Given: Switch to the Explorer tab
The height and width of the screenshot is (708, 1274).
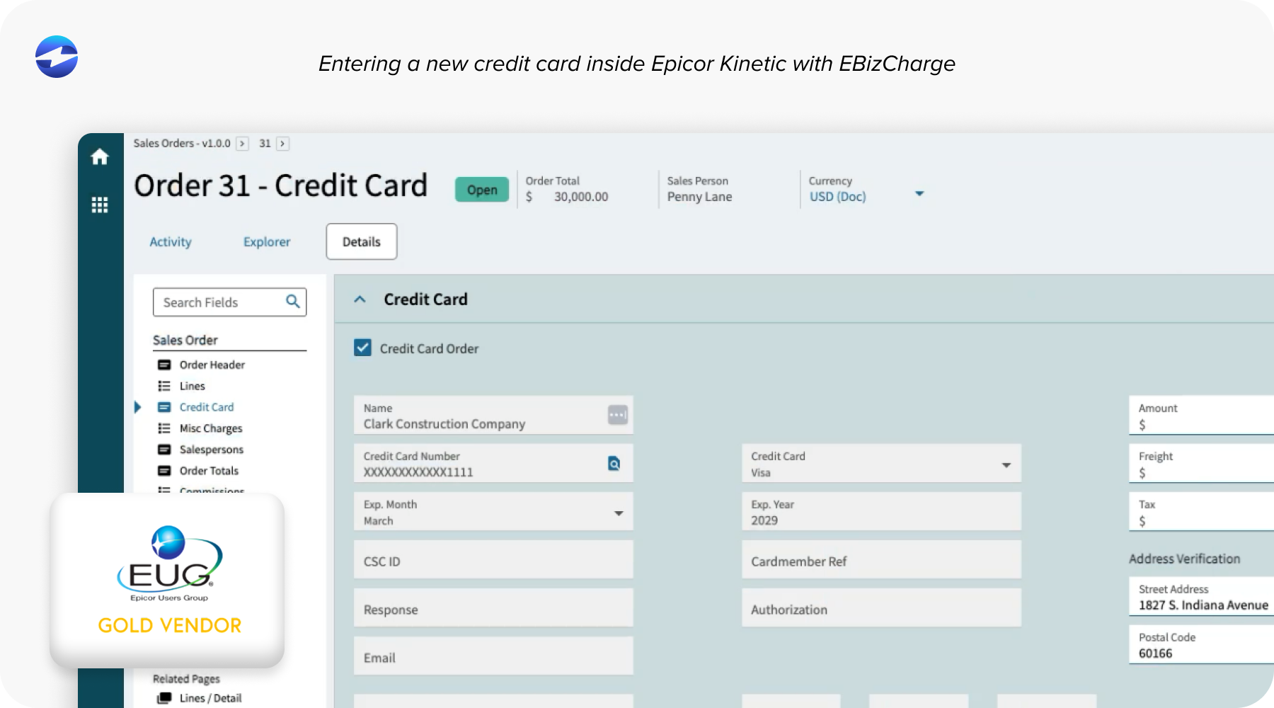Looking at the screenshot, I should (x=267, y=241).
